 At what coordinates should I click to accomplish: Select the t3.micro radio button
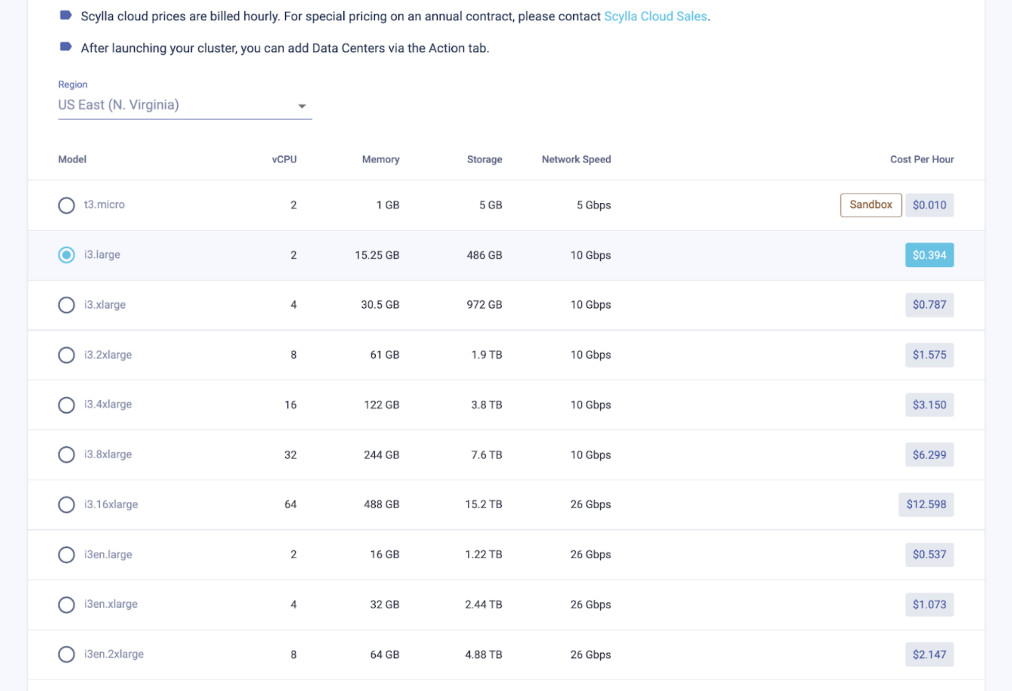coord(66,205)
